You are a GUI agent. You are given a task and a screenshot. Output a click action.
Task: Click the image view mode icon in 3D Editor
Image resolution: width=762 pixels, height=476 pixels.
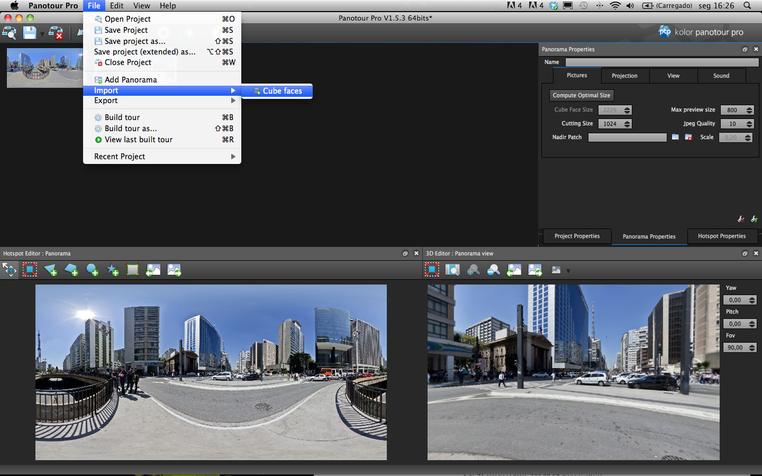tap(556, 270)
